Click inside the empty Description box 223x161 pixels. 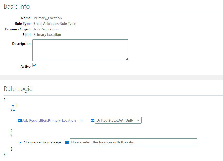(x=80, y=50)
